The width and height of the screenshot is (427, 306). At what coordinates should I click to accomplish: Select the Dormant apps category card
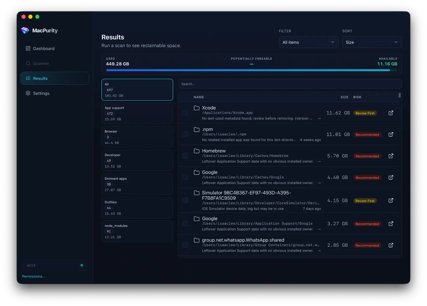137,184
